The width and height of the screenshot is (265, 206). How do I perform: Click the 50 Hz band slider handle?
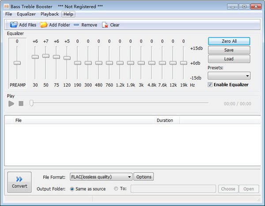(x=46, y=56)
